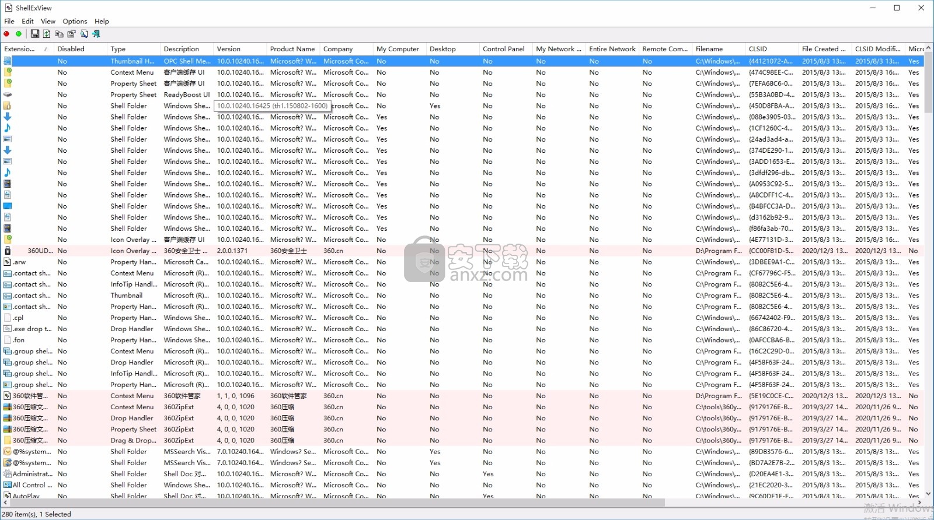
Task: Click icon of Administrat... Shell Folder row
Action: point(8,474)
